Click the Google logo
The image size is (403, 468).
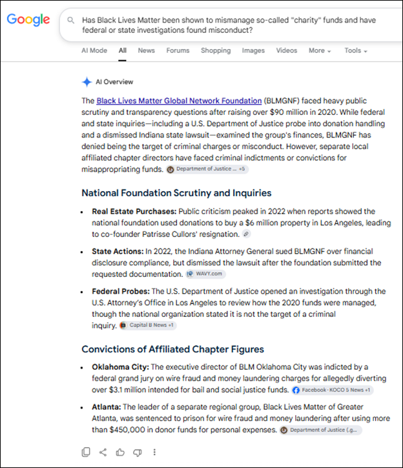(28, 20)
